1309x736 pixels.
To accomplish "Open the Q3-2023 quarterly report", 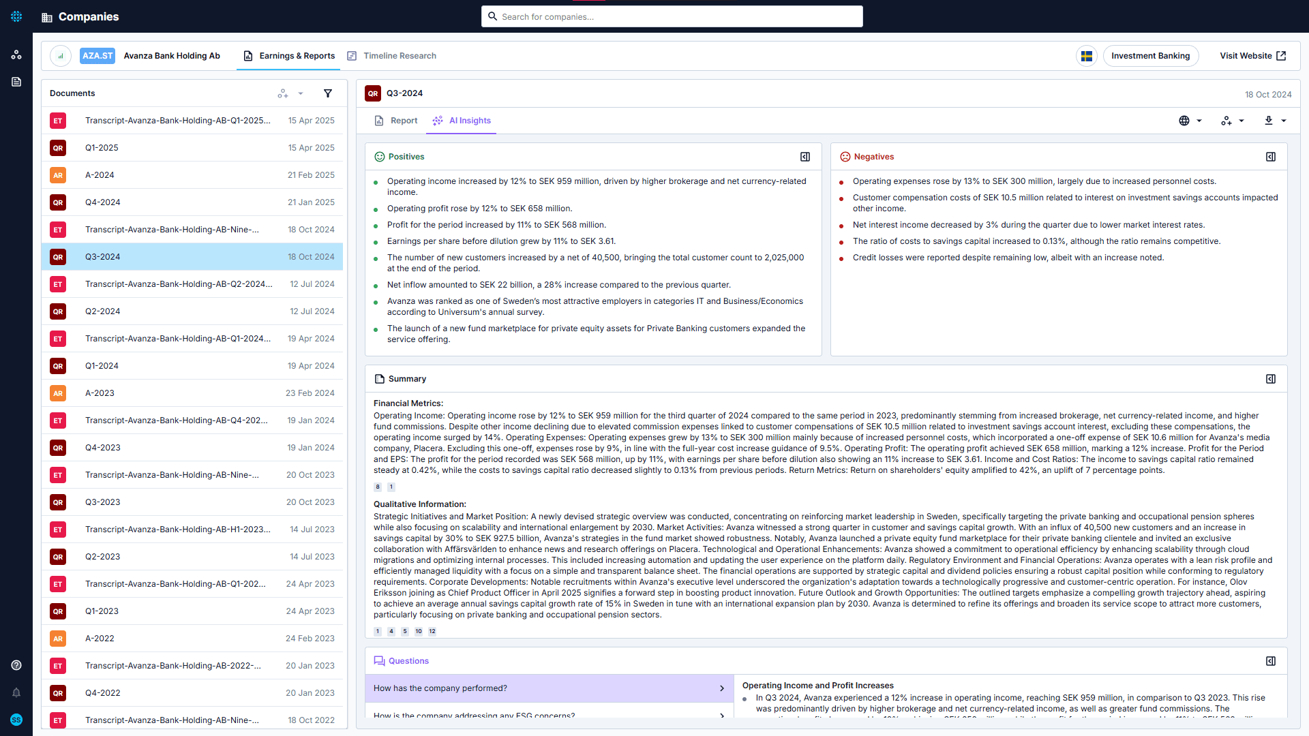I will (192, 502).
